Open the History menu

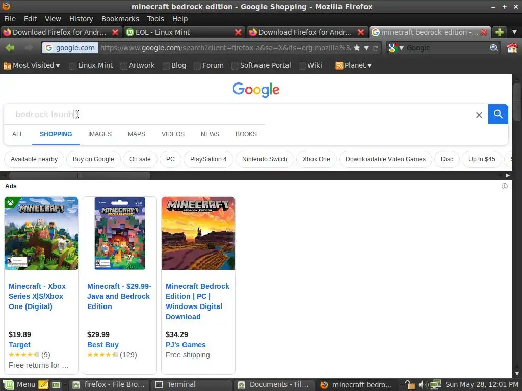click(x=81, y=19)
